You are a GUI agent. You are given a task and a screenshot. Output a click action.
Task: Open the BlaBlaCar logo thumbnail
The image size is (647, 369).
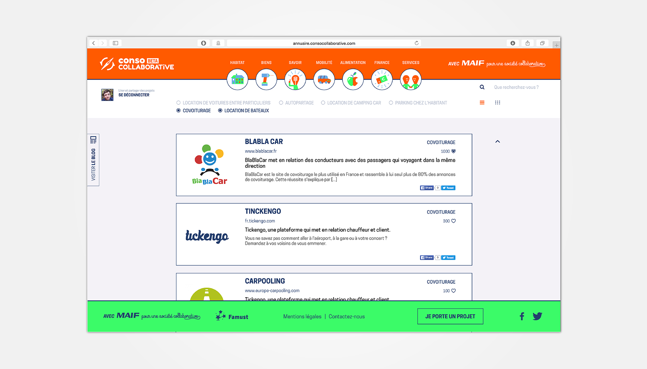click(x=210, y=165)
